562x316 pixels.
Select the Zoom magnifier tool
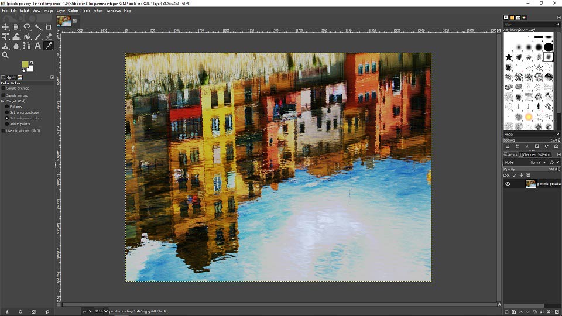[5, 55]
